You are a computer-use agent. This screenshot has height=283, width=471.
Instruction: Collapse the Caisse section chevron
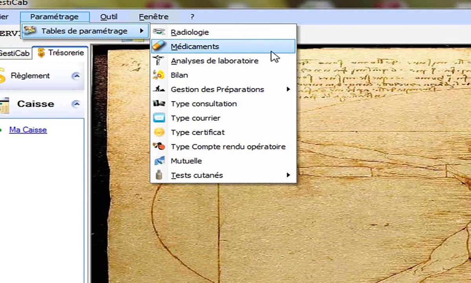click(x=76, y=104)
